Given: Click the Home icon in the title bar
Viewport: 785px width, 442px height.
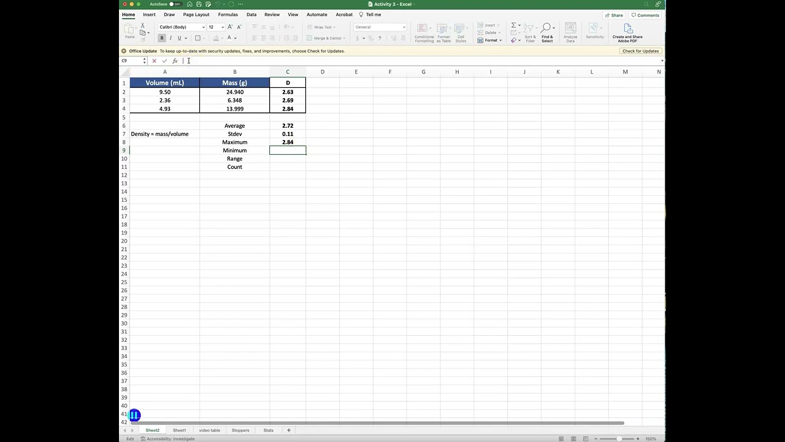Looking at the screenshot, I should coord(190,4).
